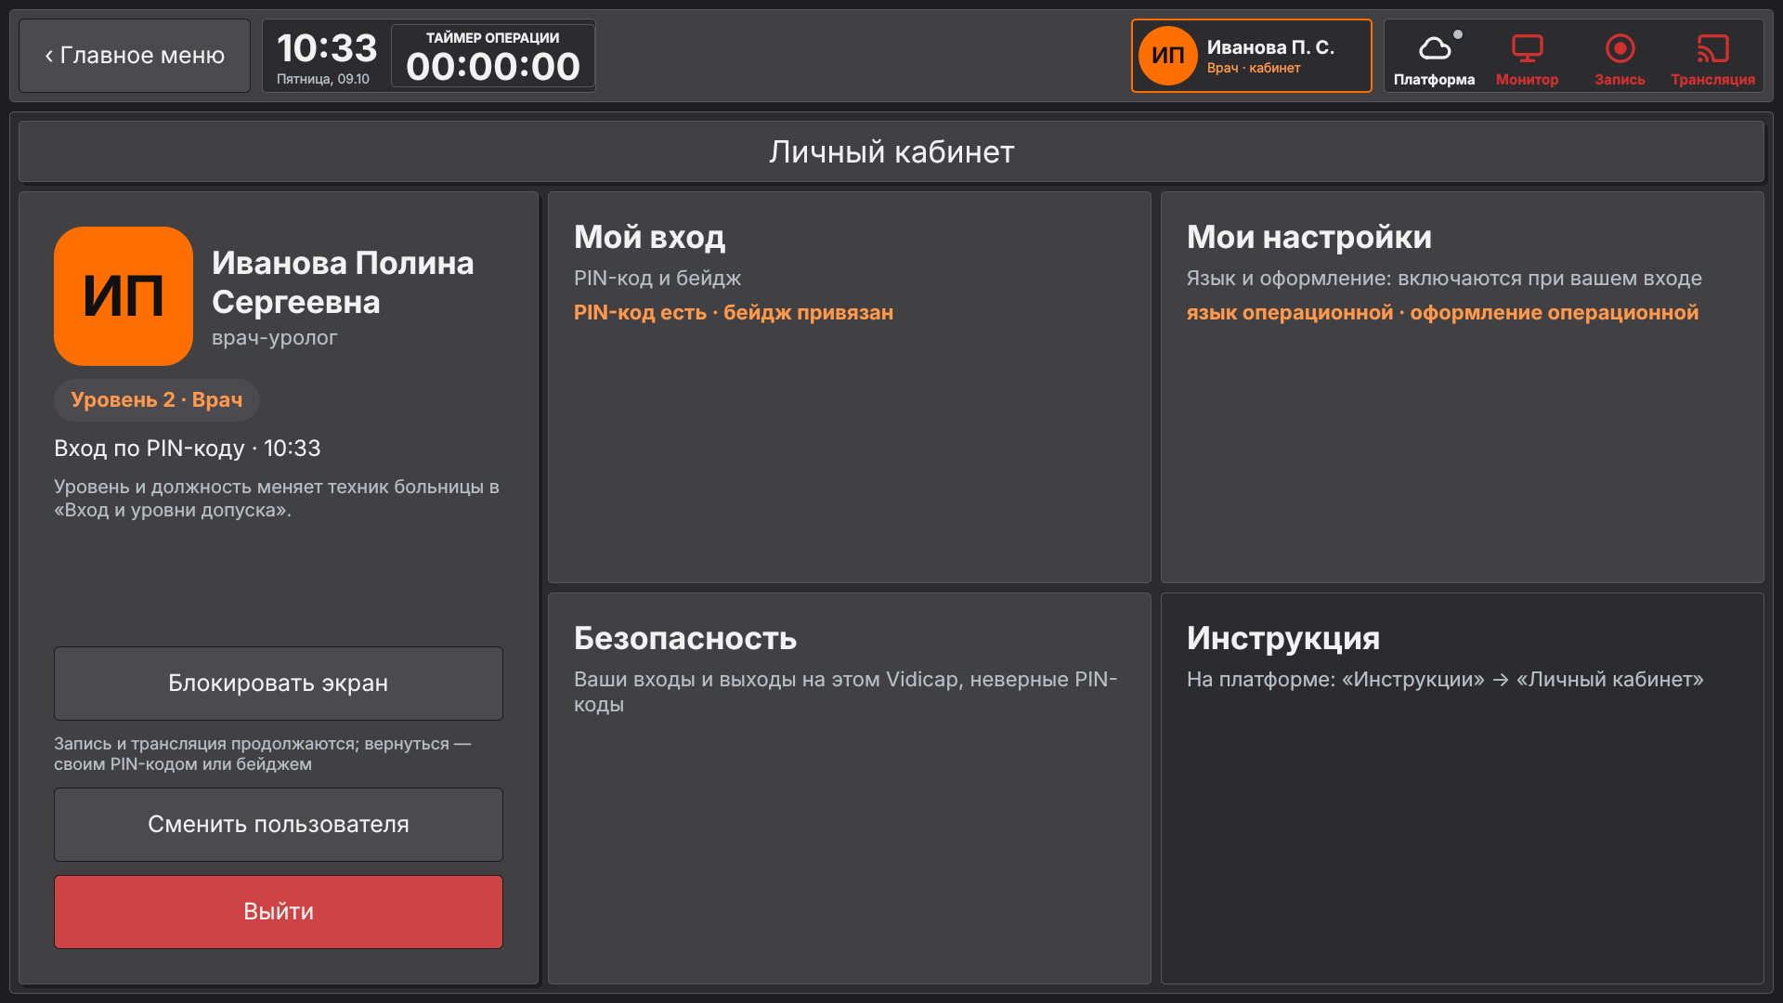Click the date Пятница, 09.10
Image resolution: width=1783 pixels, height=1003 pixels.
[323, 79]
